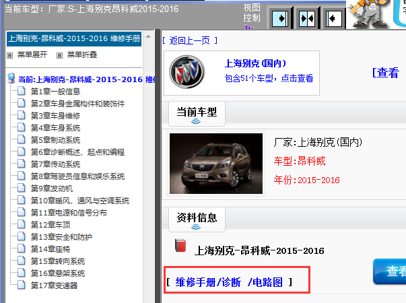Collapse all menus with 菜单折叠
The width and height of the screenshot is (406, 303).
point(82,55)
